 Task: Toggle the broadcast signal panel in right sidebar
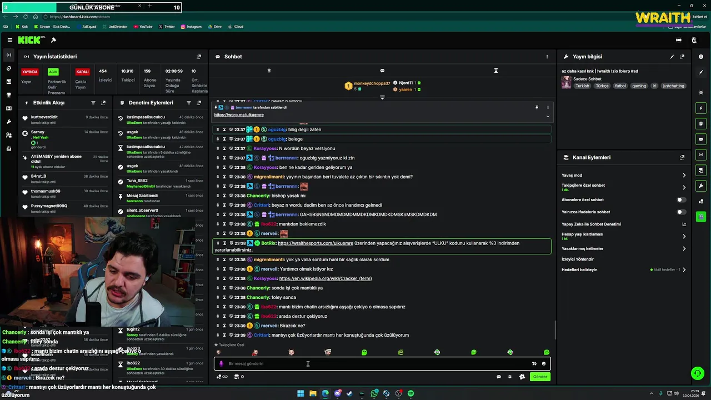point(701,154)
